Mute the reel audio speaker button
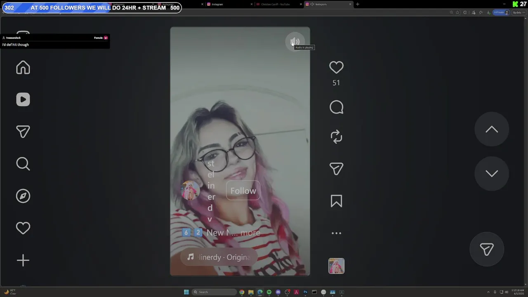Image resolution: width=528 pixels, height=297 pixels. tap(295, 42)
